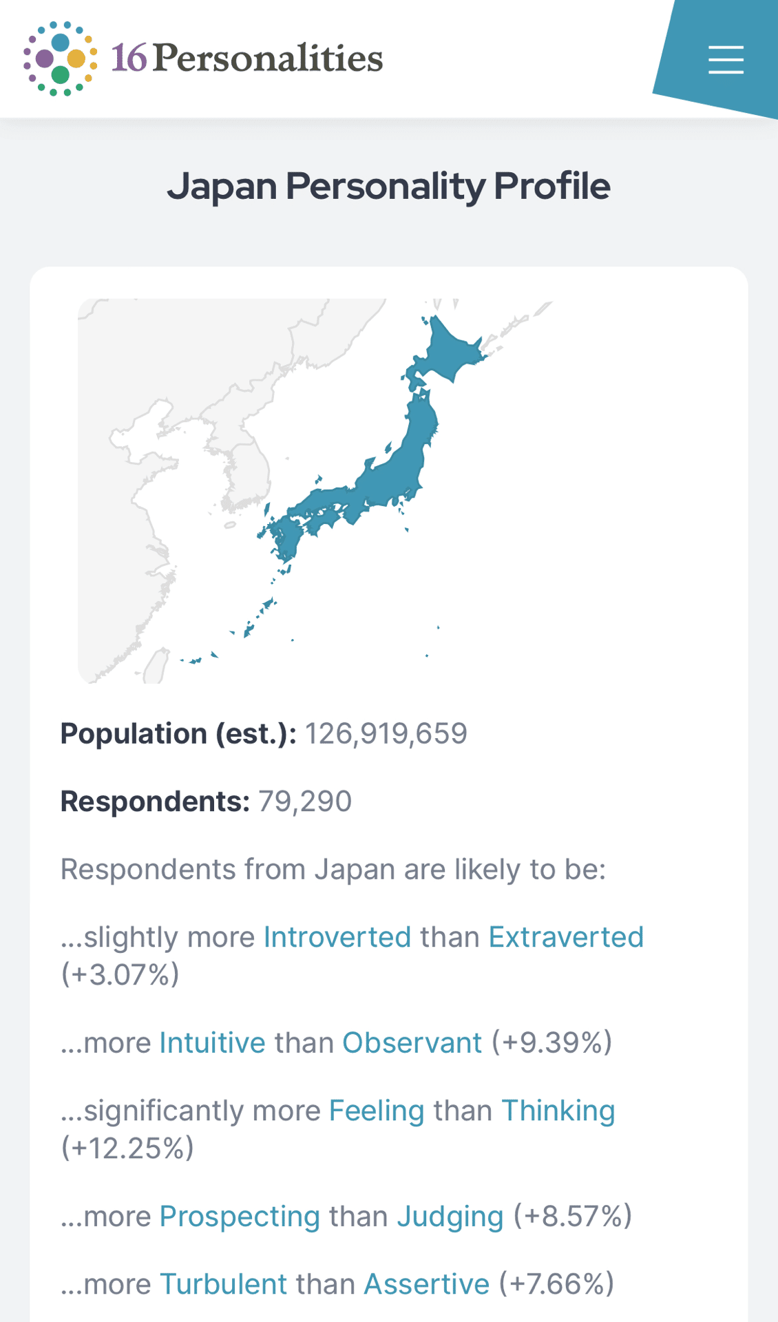Visit the Turbulent trait link
Image resolution: width=778 pixels, height=1322 pixels.
223,1284
